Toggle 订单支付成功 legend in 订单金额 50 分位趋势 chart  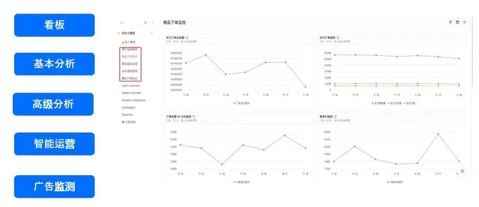point(241,182)
